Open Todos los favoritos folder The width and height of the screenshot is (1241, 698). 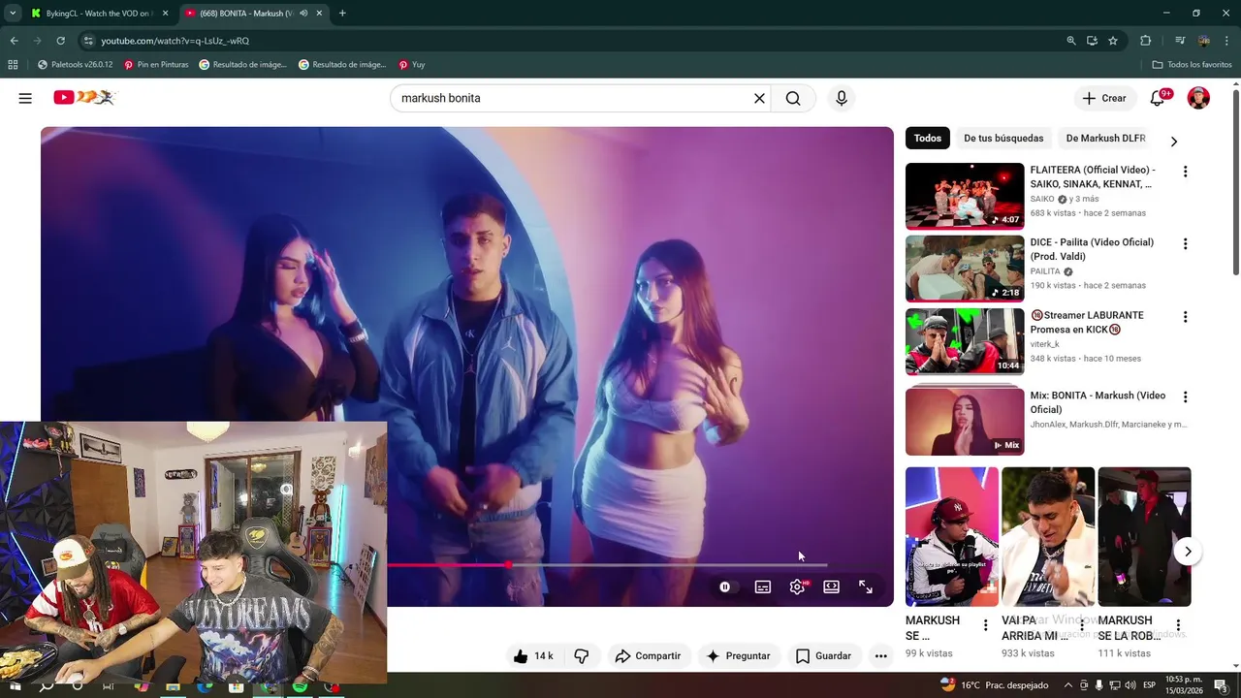click(1192, 65)
